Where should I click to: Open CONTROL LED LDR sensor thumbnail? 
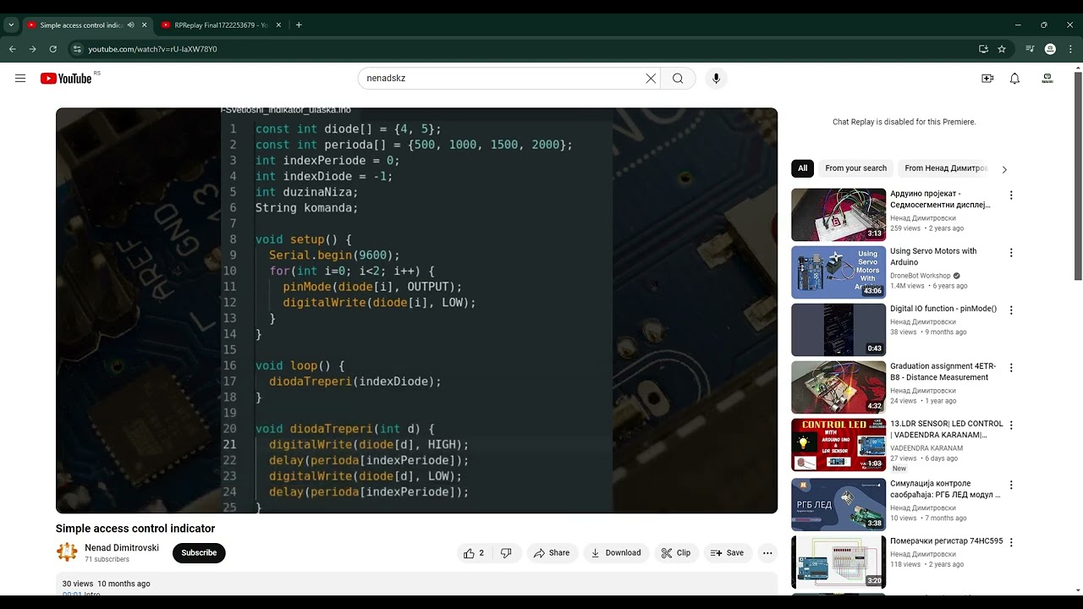838,445
